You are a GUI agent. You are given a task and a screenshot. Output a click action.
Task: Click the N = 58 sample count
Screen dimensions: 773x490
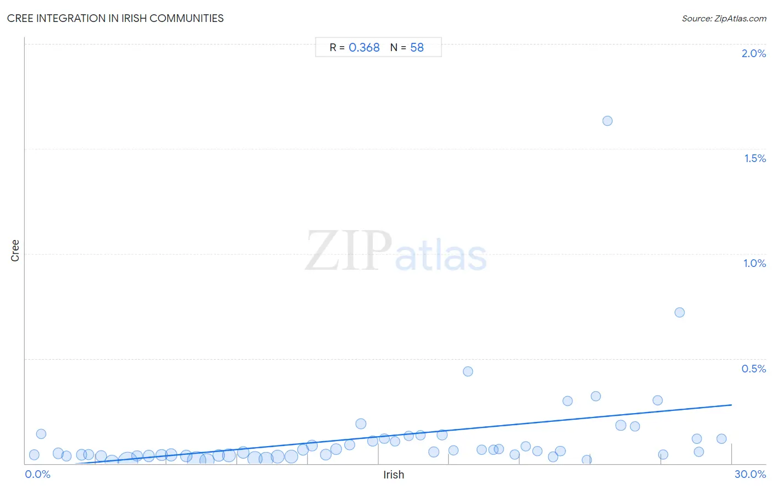coord(407,48)
